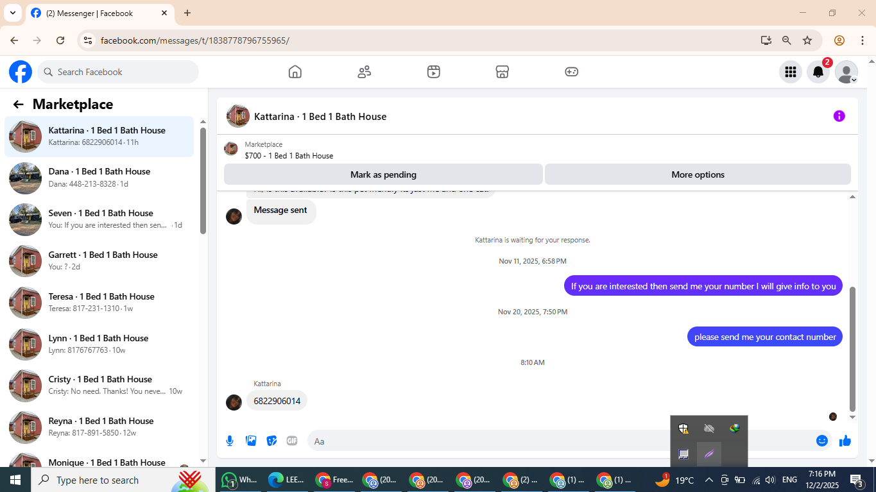Viewport: 876px width, 492px height.
Task: Switch the ENG input language indicator
Action: click(789, 480)
